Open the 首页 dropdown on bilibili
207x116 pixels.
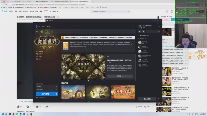11,11
